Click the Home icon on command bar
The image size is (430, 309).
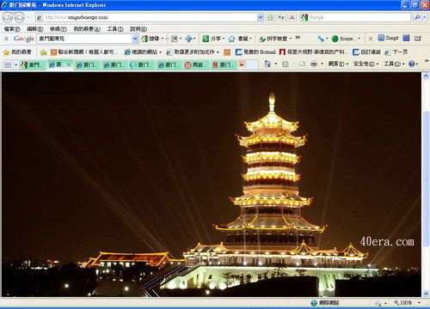pyautogui.click(x=267, y=64)
